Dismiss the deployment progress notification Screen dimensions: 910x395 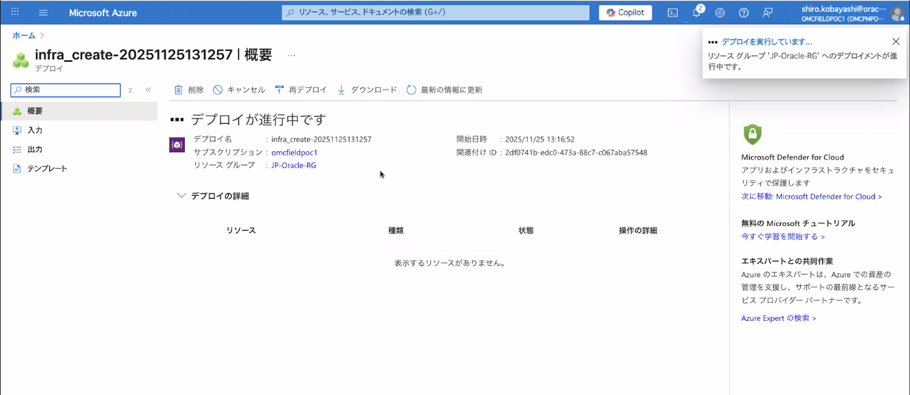pyautogui.click(x=896, y=41)
